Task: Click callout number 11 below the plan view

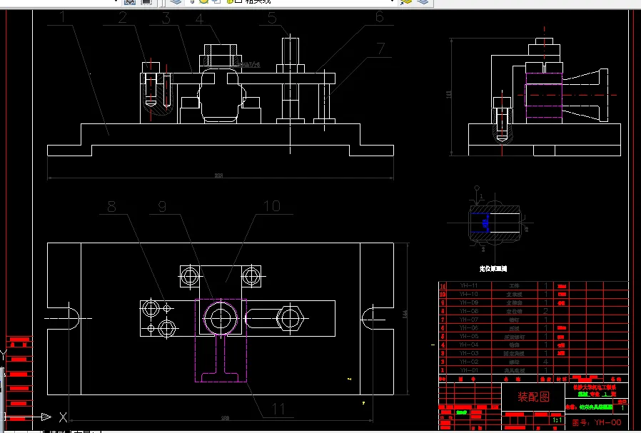Action: (278, 409)
